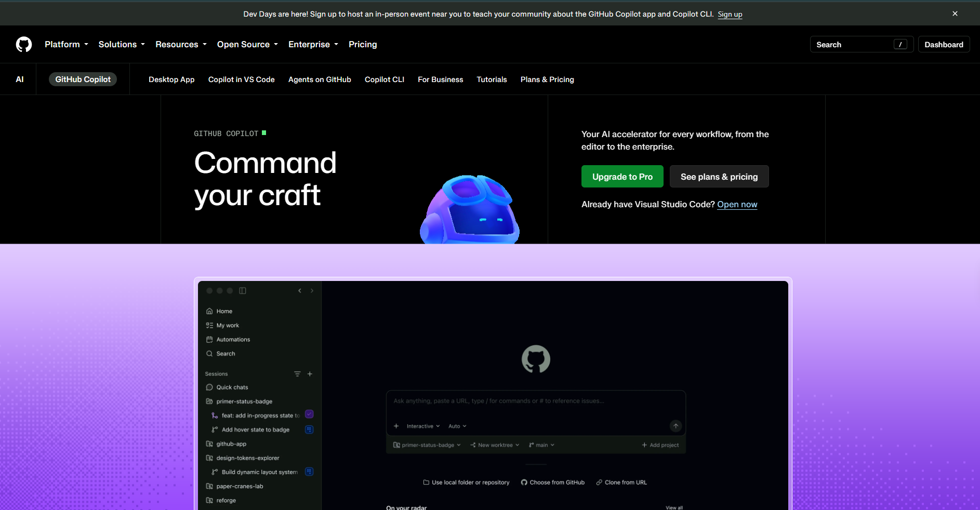Image resolution: width=980 pixels, height=510 pixels.
Task: Click blue badge on 'Add hover state' row
Action: pyautogui.click(x=309, y=430)
